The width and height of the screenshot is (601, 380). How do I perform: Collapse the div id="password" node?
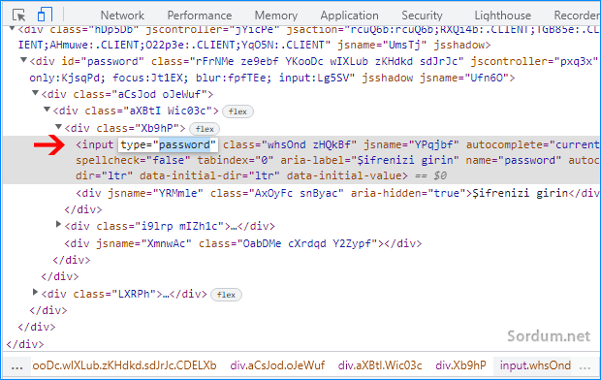tap(23, 60)
